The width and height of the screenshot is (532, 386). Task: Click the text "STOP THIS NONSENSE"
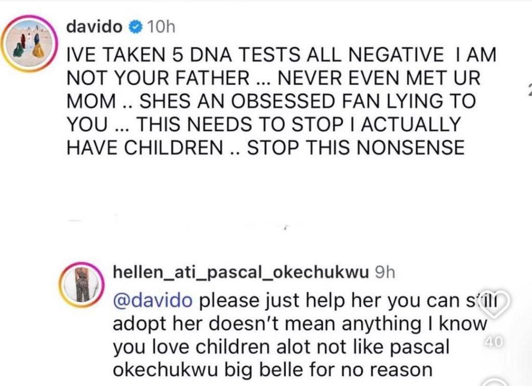click(355, 148)
